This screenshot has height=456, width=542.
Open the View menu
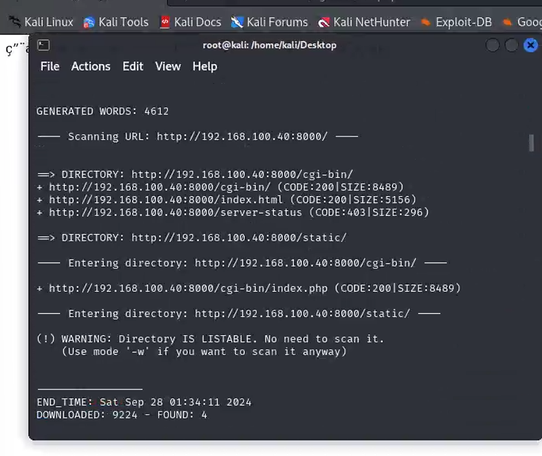pyautogui.click(x=168, y=66)
